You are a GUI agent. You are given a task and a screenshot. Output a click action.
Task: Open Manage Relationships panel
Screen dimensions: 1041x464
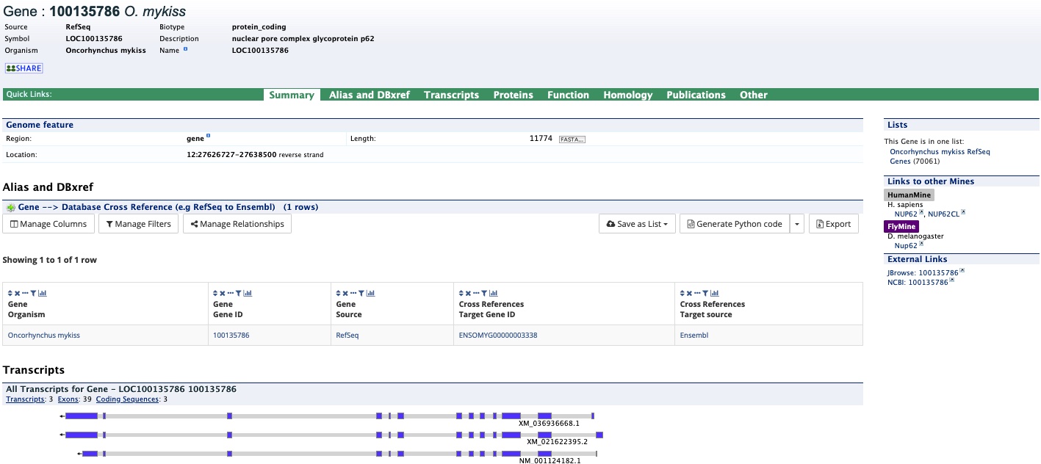coord(237,224)
